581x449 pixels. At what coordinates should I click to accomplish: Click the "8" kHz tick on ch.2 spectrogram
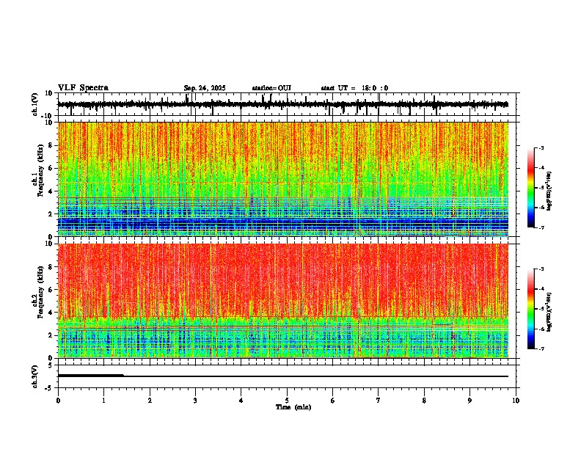(x=51, y=267)
